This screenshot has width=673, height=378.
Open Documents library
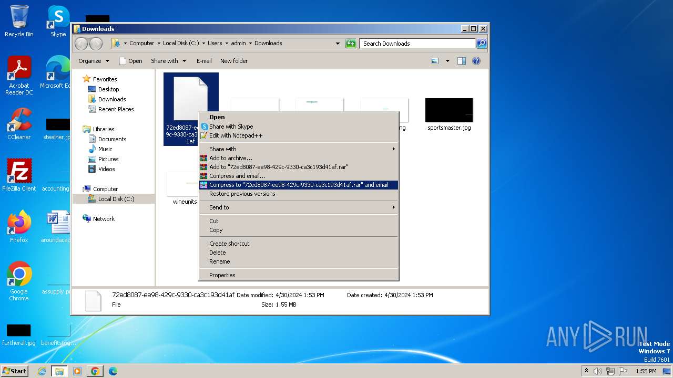tap(112, 139)
